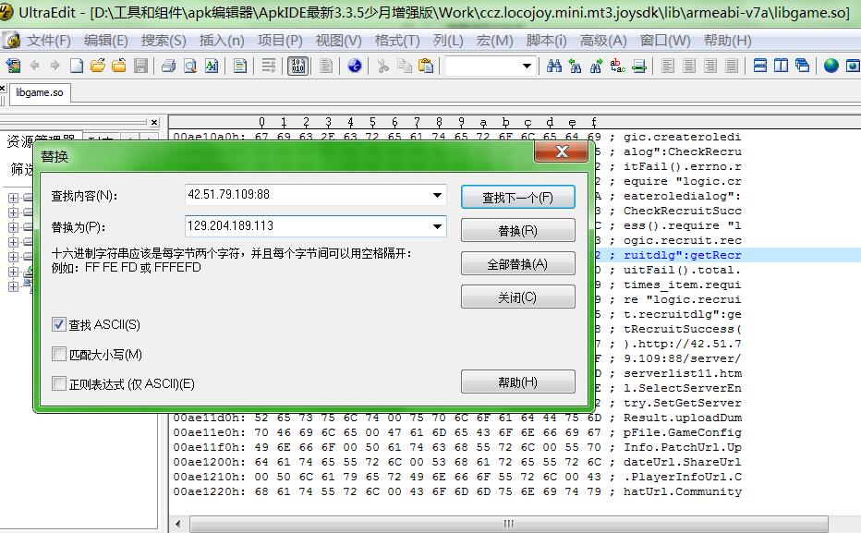Click the binoculars Find icon
The image size is (861, 533).
pos(554,66)
